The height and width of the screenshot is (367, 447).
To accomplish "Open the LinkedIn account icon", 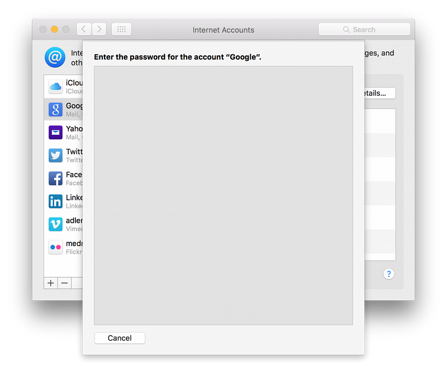I will click(x=55, y=201).
